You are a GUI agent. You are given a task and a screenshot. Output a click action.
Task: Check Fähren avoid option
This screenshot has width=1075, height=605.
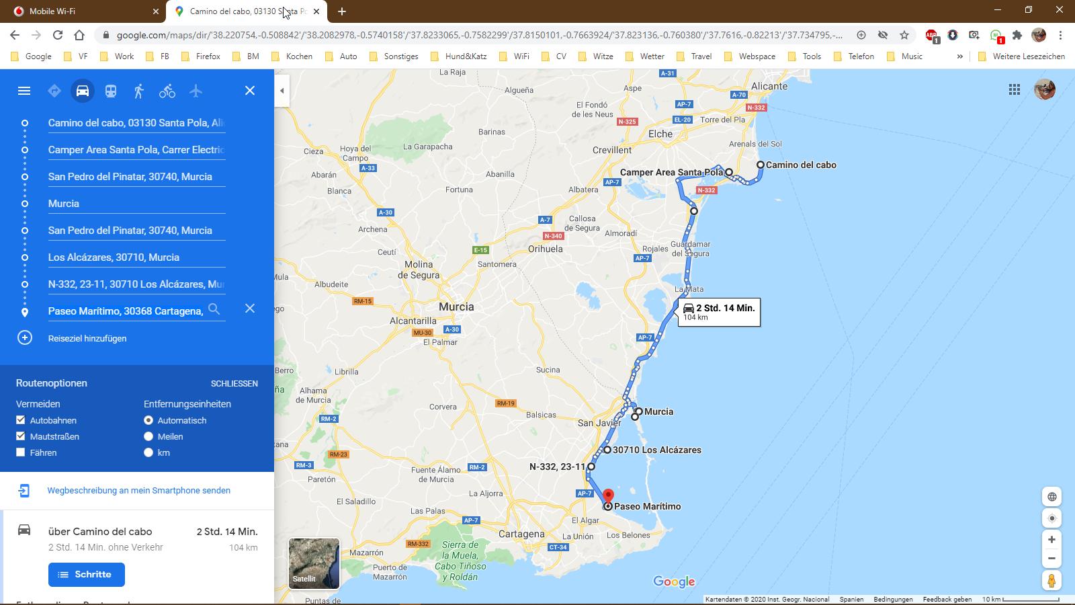tap(21, 452)
